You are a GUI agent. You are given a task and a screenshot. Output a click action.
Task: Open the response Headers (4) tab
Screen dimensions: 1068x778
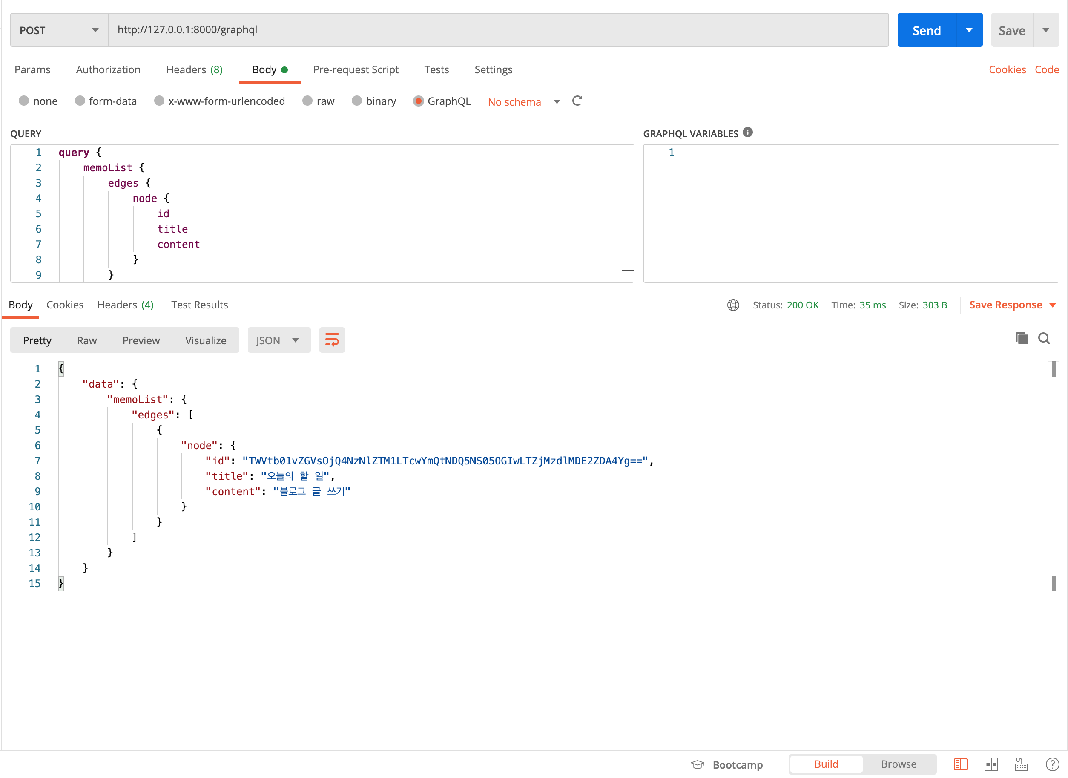click(x=125, y=305)
